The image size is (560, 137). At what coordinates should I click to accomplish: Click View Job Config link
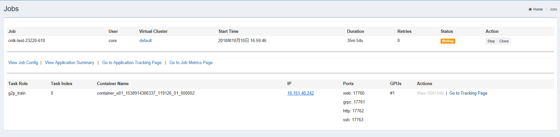(x=23, y=62)
